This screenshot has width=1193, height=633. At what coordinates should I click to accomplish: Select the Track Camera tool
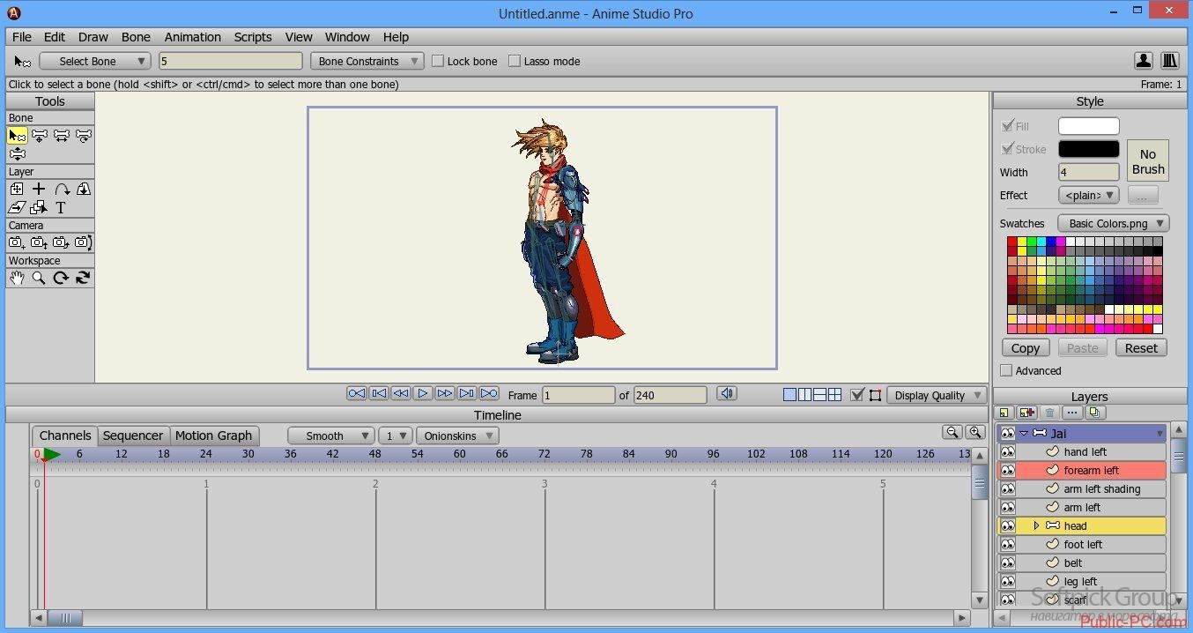(17, 242)
